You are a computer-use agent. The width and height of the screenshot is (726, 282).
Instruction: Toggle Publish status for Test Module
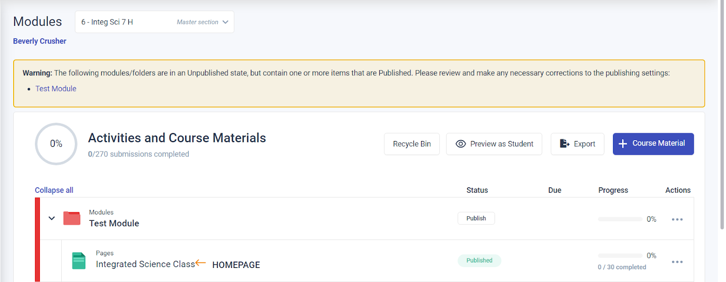tap(476, 219)
